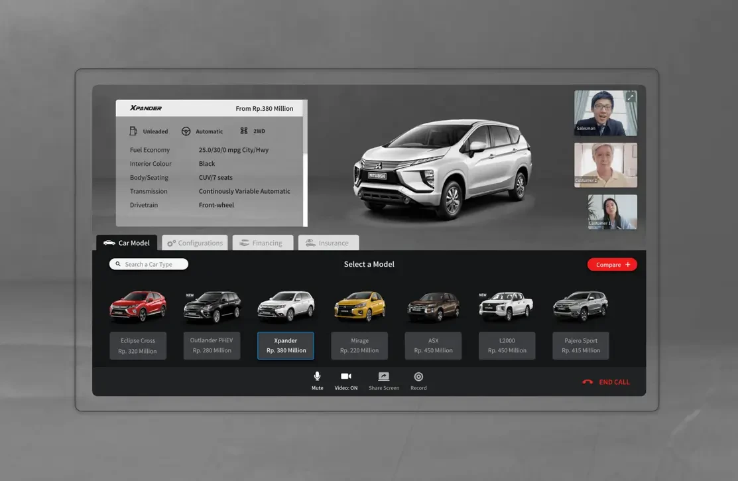
Task: Open the Car Model tab
Action: 127,243
